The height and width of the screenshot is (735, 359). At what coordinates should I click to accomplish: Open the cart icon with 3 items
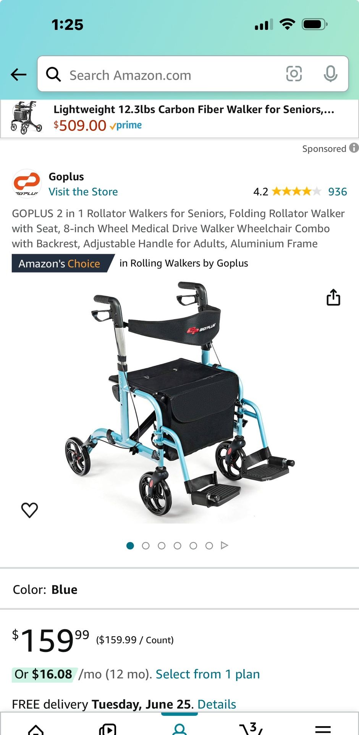pos(251,728)
